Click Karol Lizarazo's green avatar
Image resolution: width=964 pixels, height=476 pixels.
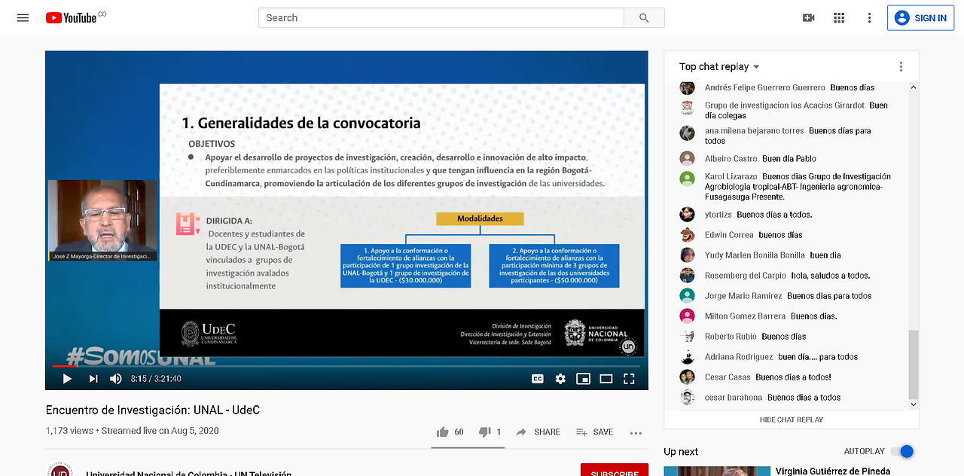(687, 179)
